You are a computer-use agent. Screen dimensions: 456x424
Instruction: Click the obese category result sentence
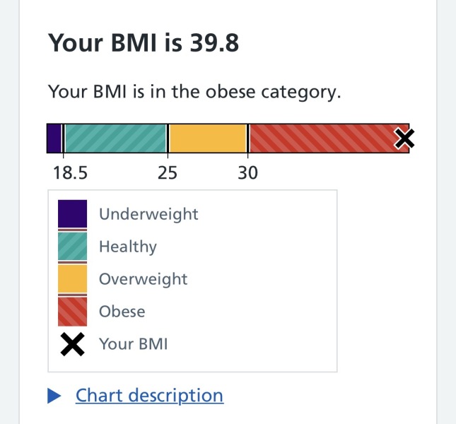[194, 92]
